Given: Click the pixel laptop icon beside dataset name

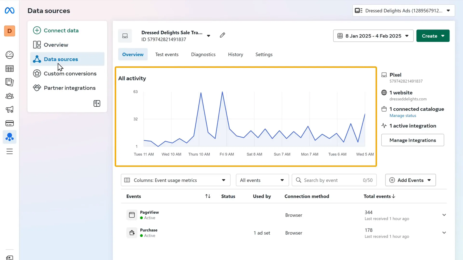Looking at the screenshot, I should [x=125, y=36].
